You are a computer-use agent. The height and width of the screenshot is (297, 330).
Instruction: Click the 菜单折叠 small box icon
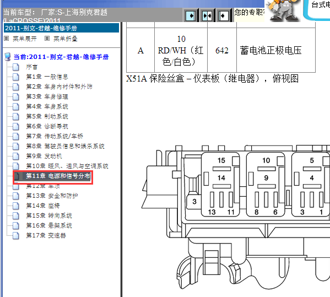tap(47, 39)
